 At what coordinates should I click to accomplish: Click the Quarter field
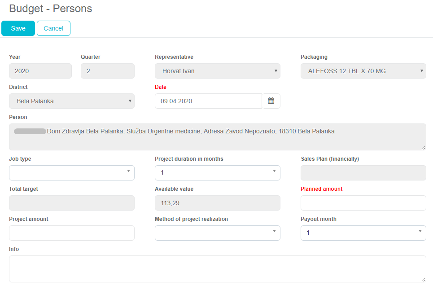pos(107,71)
